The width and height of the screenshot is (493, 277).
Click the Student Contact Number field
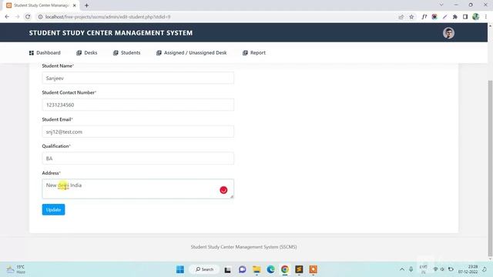[138, 105]
